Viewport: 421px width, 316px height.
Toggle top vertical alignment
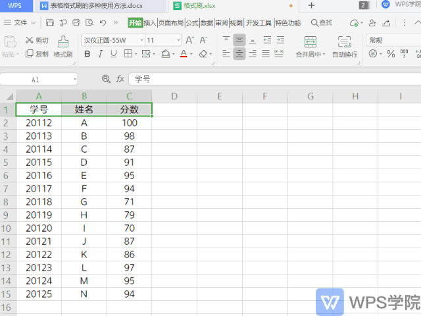226,40
